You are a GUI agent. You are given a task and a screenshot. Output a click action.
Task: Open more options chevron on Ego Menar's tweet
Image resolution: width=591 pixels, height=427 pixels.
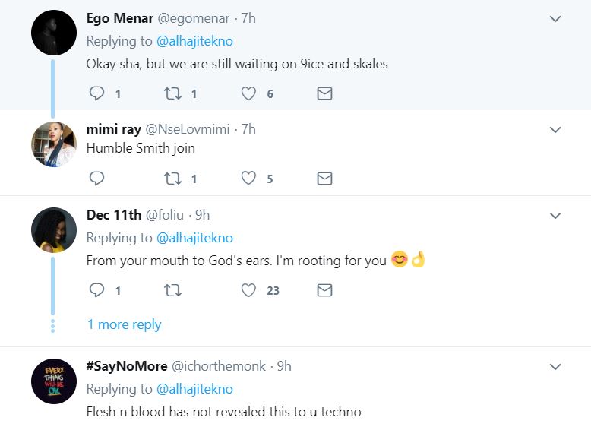coord(555,18)
